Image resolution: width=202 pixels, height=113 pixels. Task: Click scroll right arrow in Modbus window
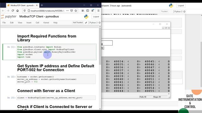coord(169,94)
